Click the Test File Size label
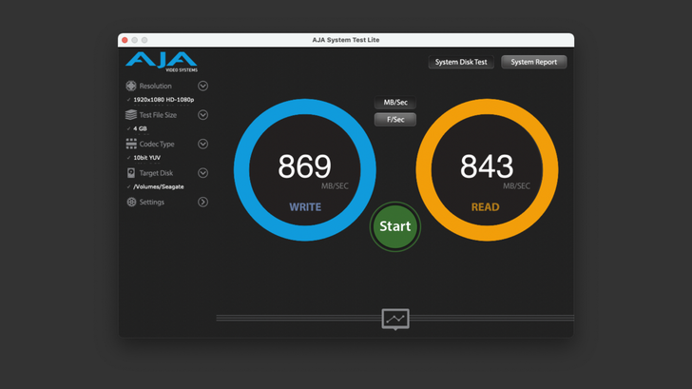Screen dimensions: 692x389 point(158,115)
